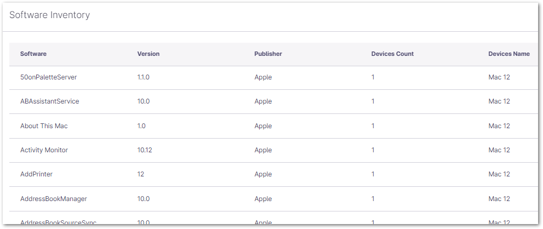
Task: Select the AddressBookManager row name
Action: [x=54, y=198]
